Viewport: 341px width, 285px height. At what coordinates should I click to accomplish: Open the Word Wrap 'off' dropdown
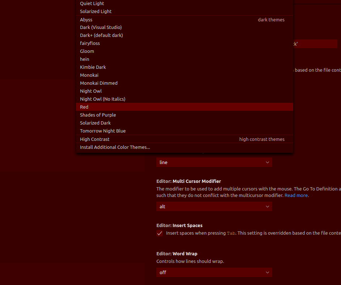click(x=214, y=272)
